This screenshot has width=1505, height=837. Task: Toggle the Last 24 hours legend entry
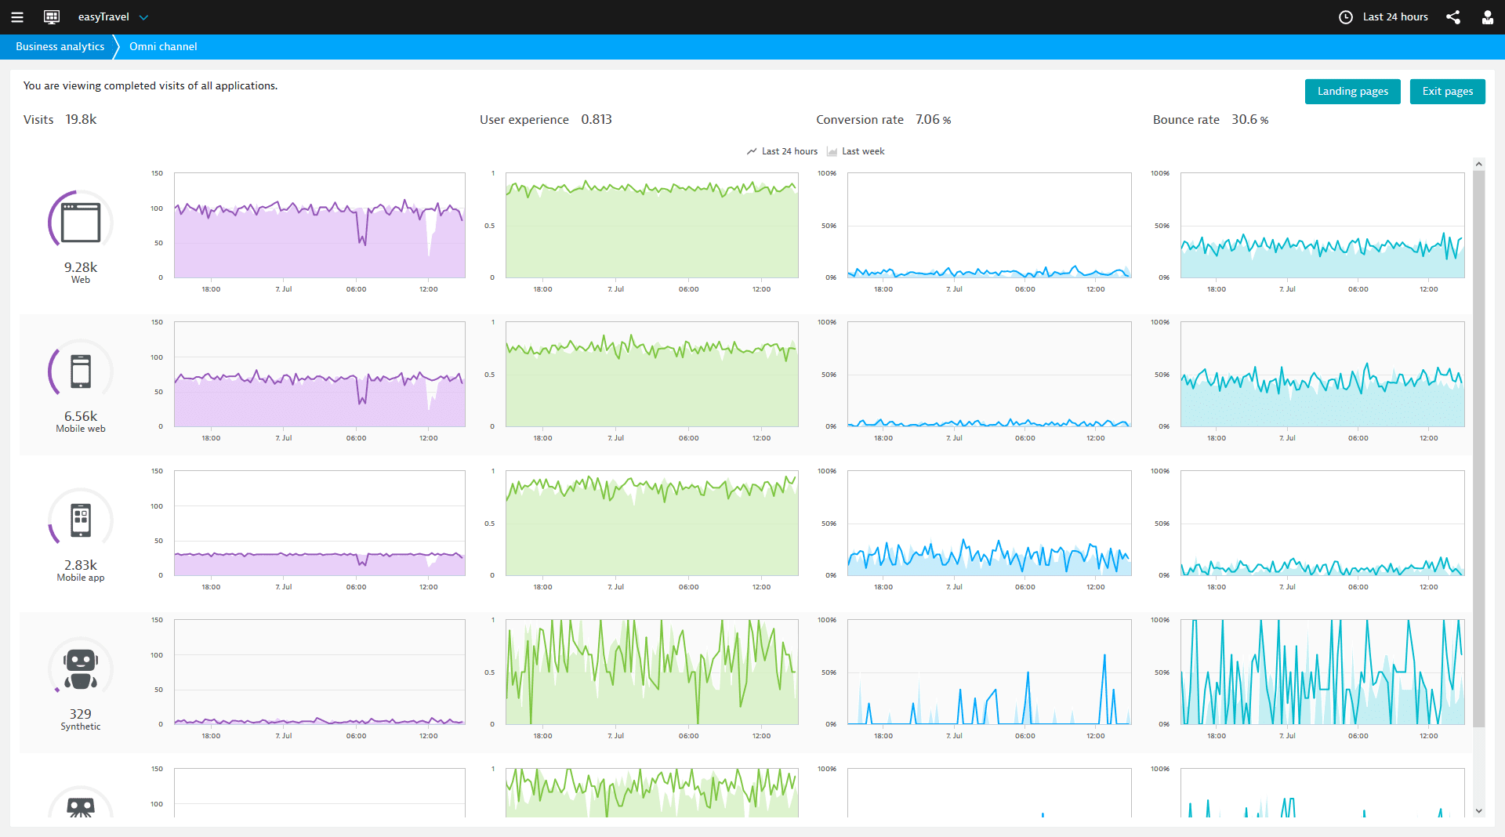pos(782,151)
